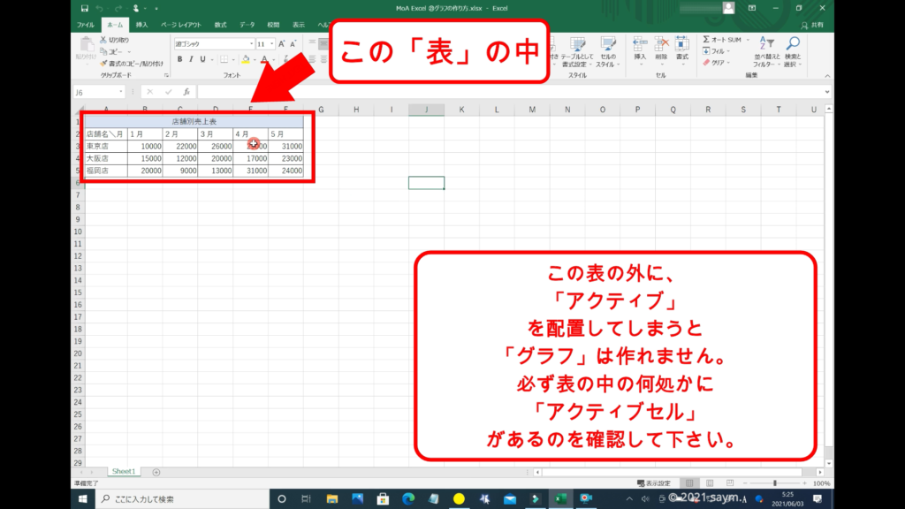Expand the Name Box dropdown showing J6
This screenshot has height=509, width=905.
point(122,92)
